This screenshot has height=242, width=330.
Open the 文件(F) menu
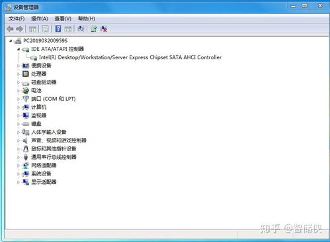(17, 18)
